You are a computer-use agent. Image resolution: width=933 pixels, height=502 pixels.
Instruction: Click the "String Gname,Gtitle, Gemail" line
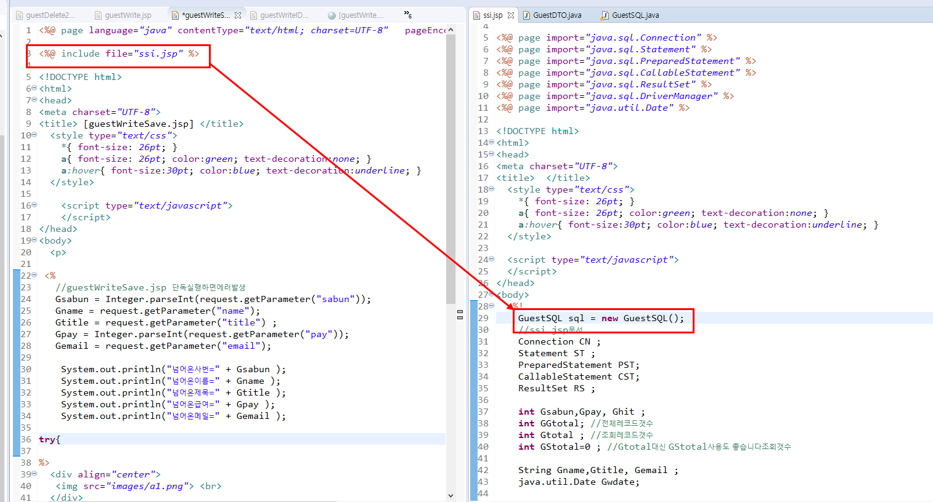coord(598,470)
